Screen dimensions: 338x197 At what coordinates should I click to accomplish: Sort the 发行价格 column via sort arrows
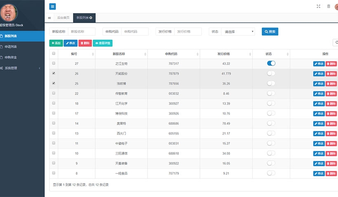(x=249, y=54)
